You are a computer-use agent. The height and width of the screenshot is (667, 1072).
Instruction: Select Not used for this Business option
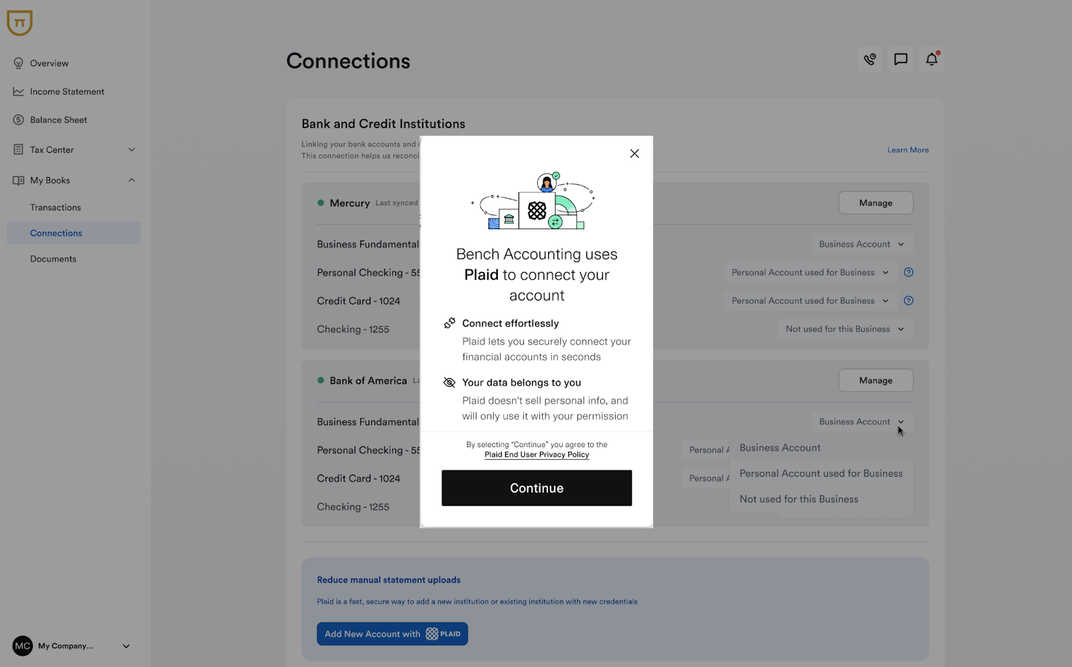pos(799,499)
